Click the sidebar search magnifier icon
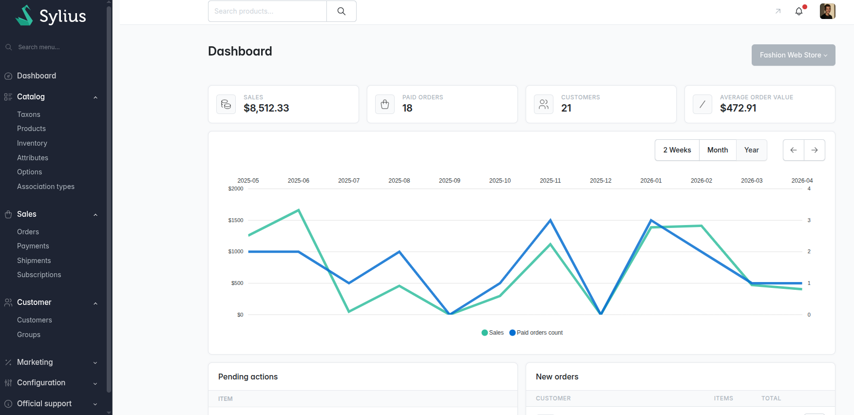Screen dimensions: 854x415 coord(9,47)
